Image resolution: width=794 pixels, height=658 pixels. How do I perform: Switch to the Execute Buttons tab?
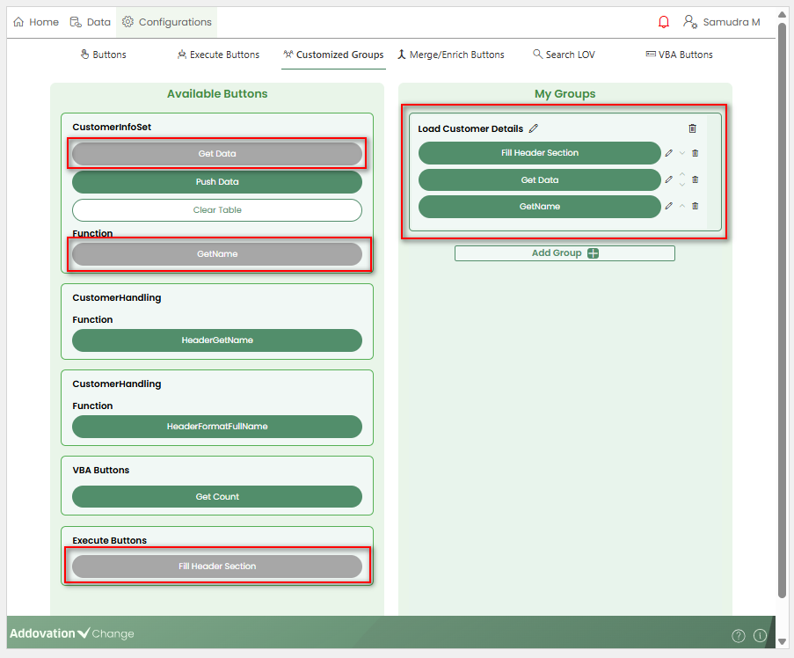218,55
